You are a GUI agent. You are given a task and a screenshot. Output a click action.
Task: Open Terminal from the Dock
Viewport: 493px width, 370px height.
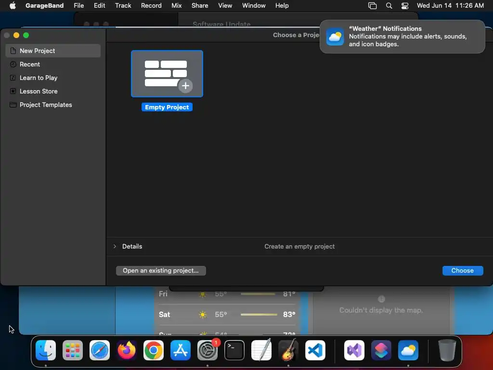pos(234,350)
